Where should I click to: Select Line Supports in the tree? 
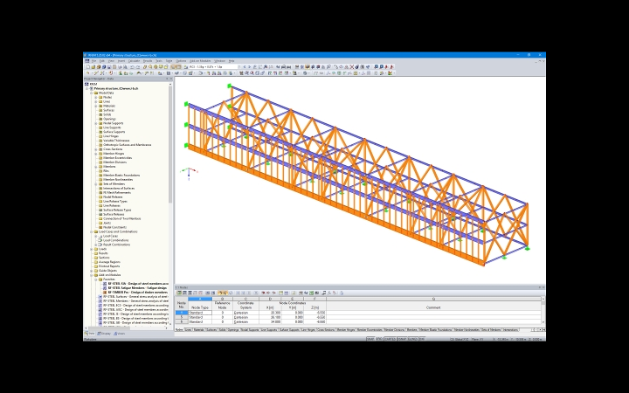112,128
